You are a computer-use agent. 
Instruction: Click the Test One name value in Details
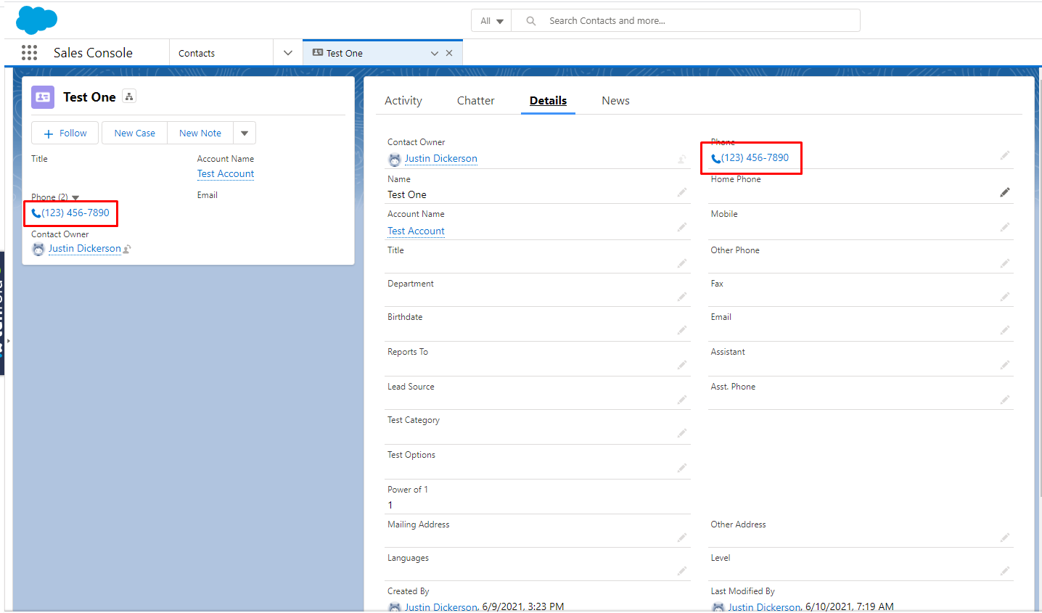click(x=407, y=194)
